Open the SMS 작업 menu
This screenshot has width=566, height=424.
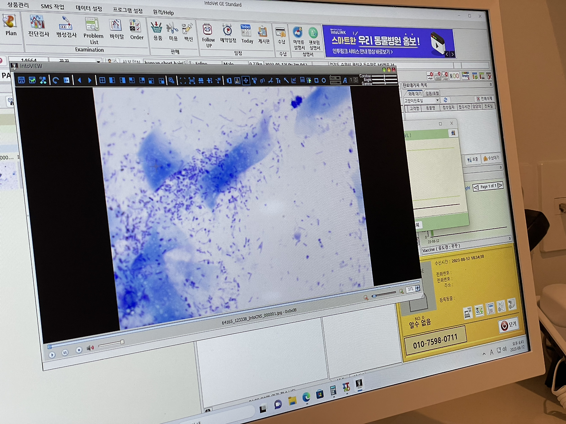(x=52, y=7)
